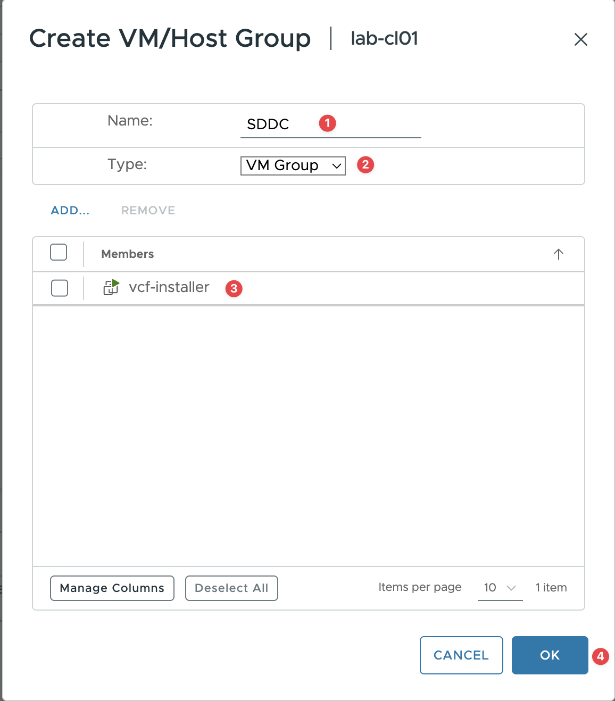615x701 pixels.
Task: Check the vcf-installer row checkbox
Action: click(x=60, y=288)
